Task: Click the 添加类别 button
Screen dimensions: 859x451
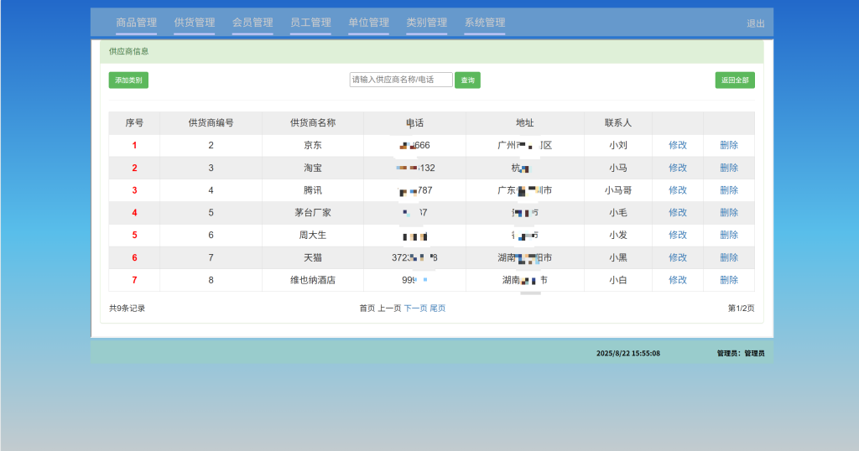Action: tap(128, 80)
